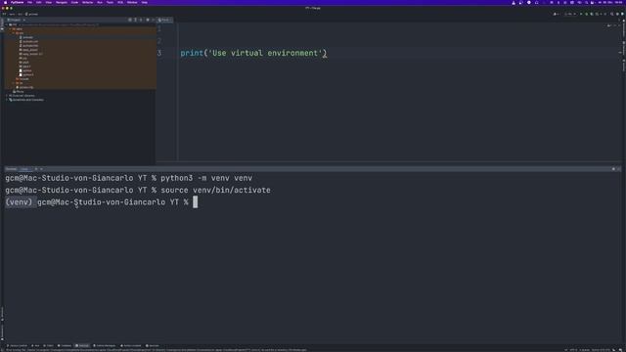This screenshot has height=352, width=626.
Task: Click Select Opened File icon in Project panel
Action: point(130,20)
